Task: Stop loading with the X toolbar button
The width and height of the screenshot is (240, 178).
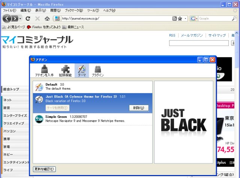Action: click(37, 19)
